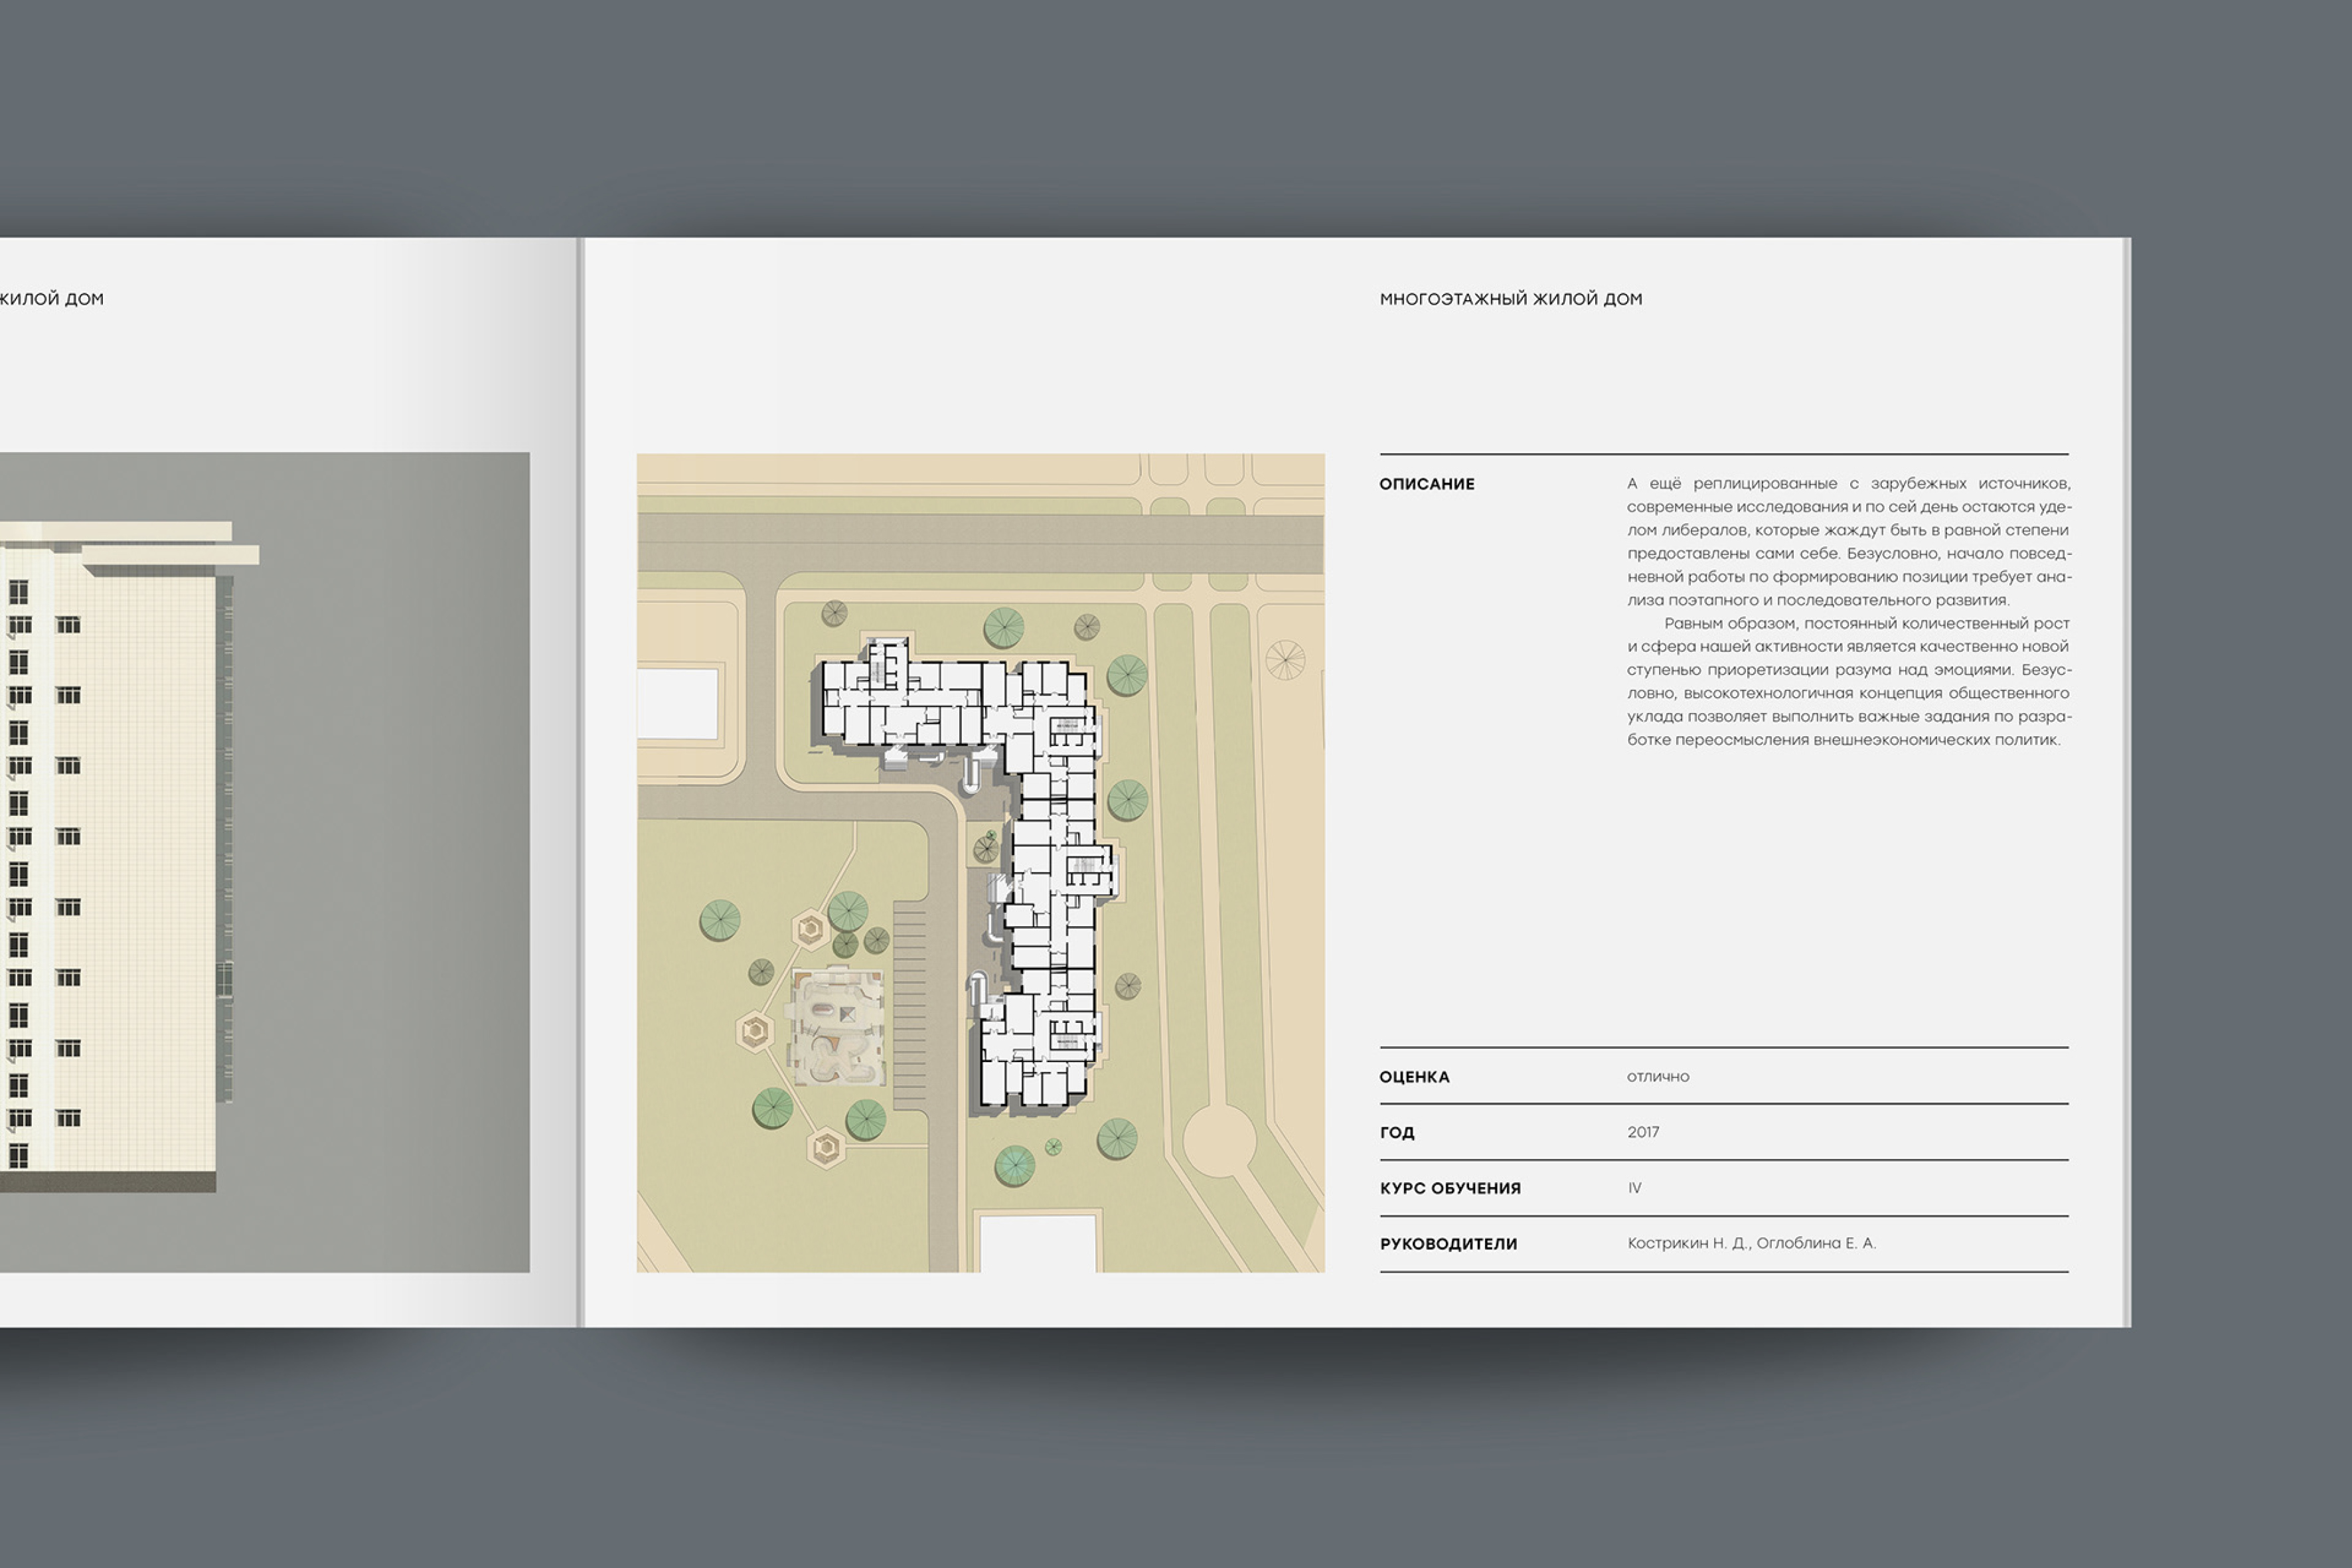Click the names Кострикин Н. Д., Оглоблина Е. А.

click(x=1751, y=1243)
